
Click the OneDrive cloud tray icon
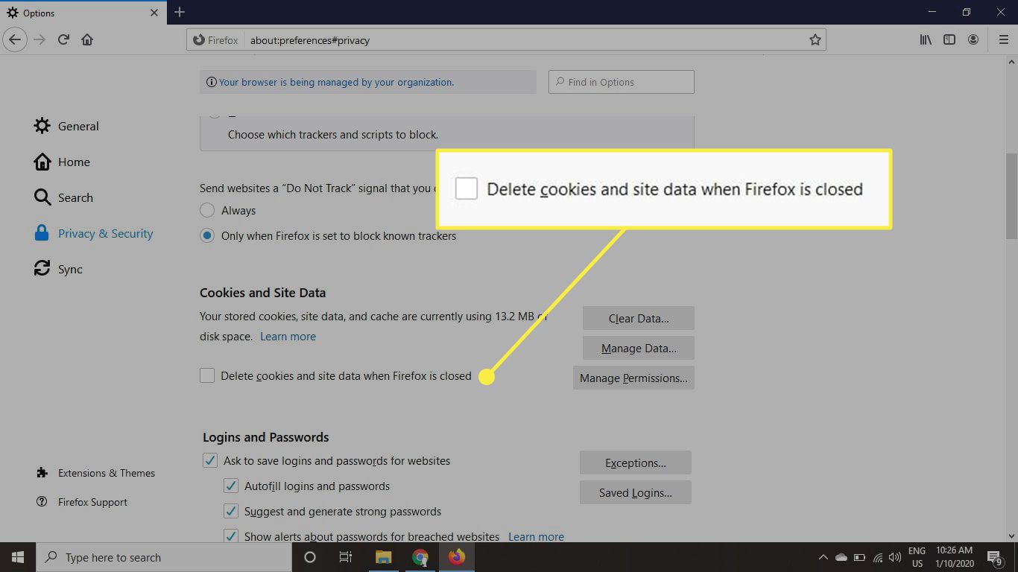[x=841, y=557]
